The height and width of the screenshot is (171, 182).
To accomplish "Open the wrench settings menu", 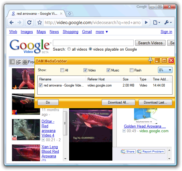I will point(168,23).
